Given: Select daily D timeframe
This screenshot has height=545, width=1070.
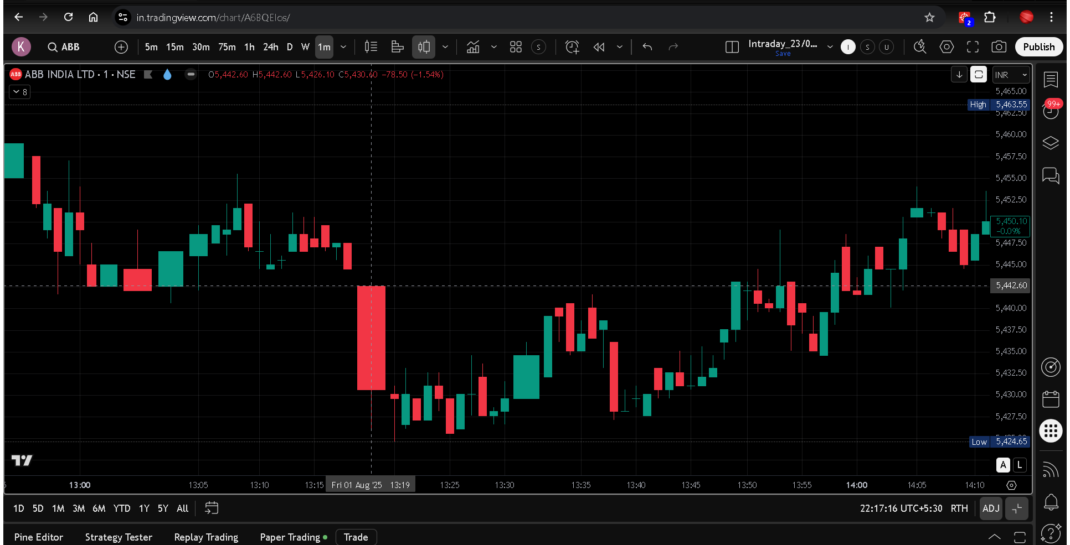Looking at the screenshot, I should (x=290, y=47).
